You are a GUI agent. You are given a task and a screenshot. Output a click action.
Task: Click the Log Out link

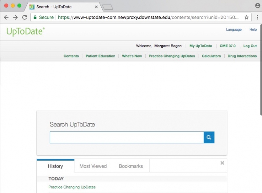click(x=250, y=46)
